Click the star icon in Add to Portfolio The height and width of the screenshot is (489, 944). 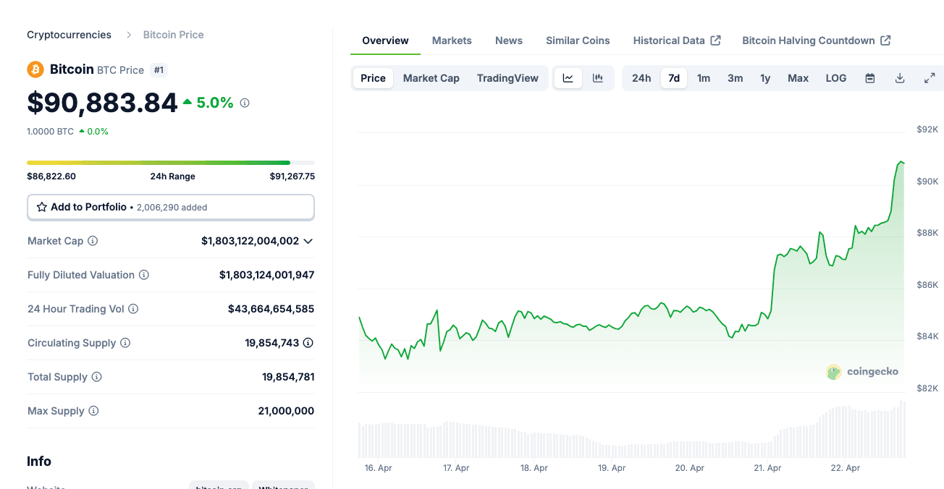[42, 207]
